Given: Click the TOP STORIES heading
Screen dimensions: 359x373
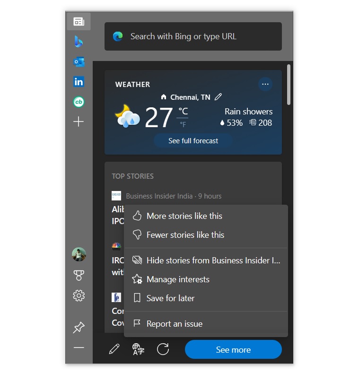Looking at the screenshot, I should [132, 176].
